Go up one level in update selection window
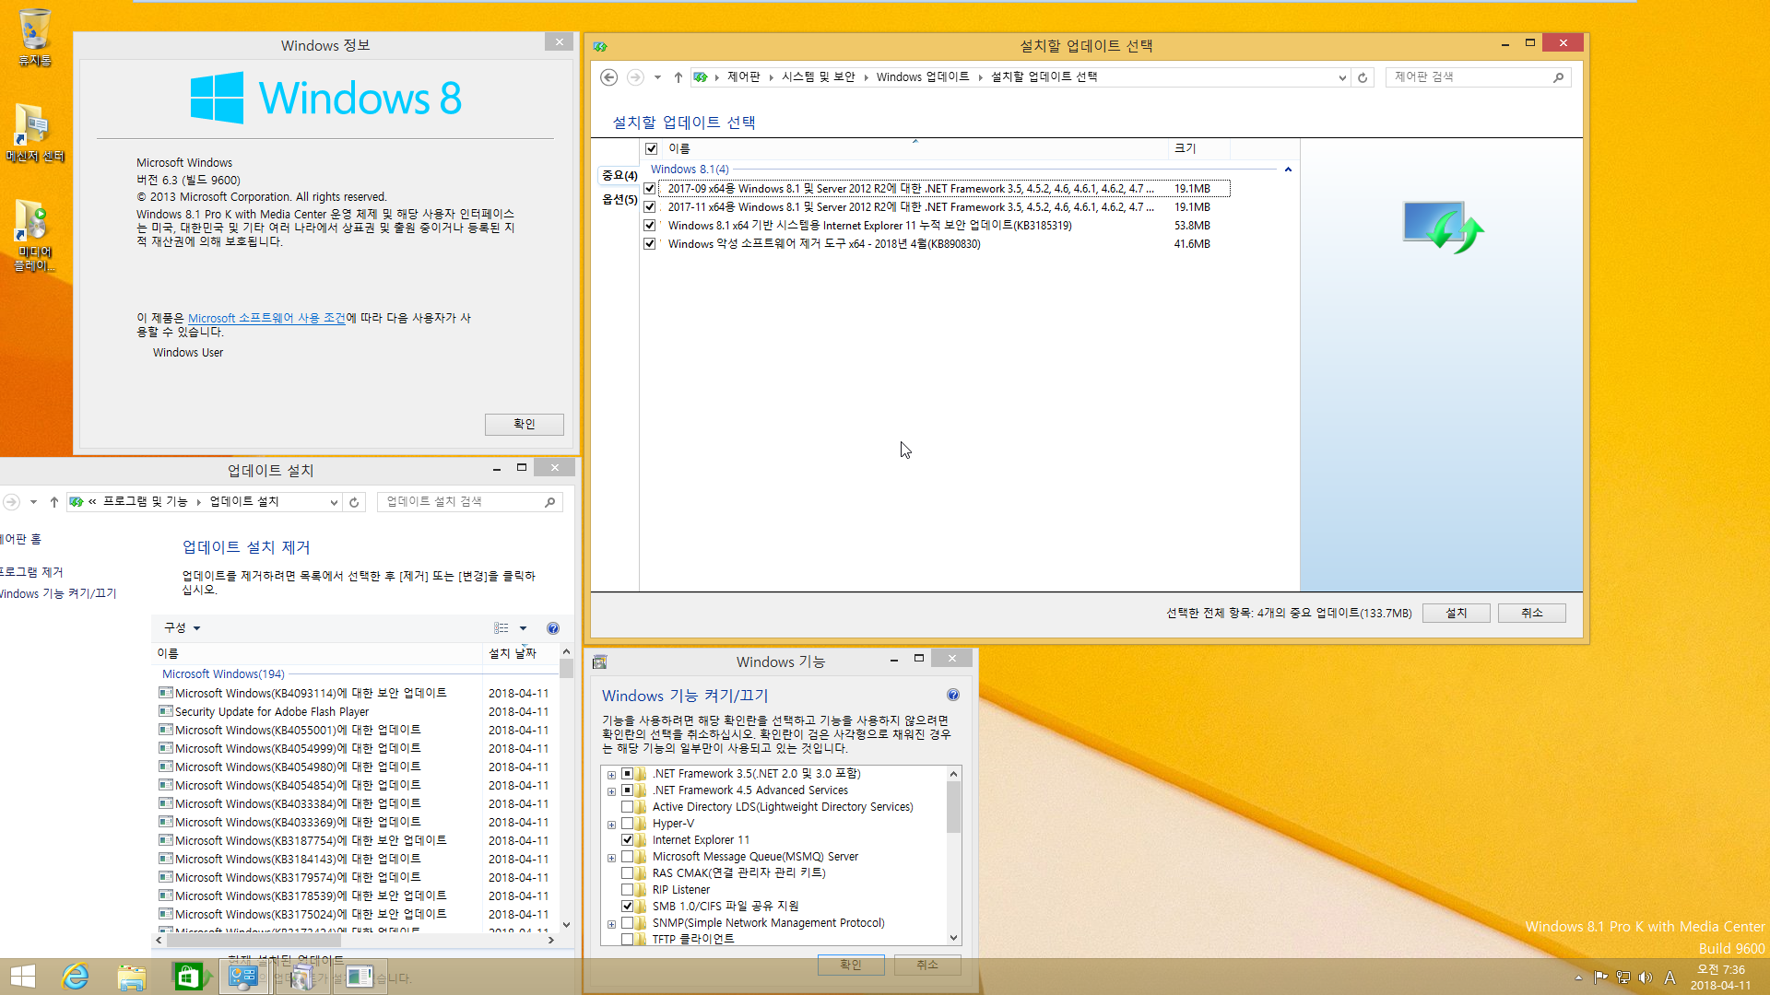Screen dimensions: 1770x995 click(x=678, y=77)
